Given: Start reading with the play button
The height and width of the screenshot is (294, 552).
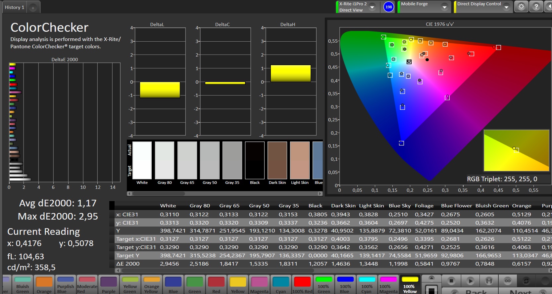Looking at the screenshot, I should [470, 281].
